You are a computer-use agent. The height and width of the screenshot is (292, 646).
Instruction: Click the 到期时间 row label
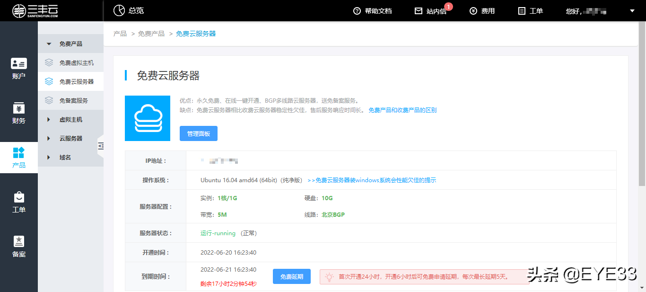(156, 276)
